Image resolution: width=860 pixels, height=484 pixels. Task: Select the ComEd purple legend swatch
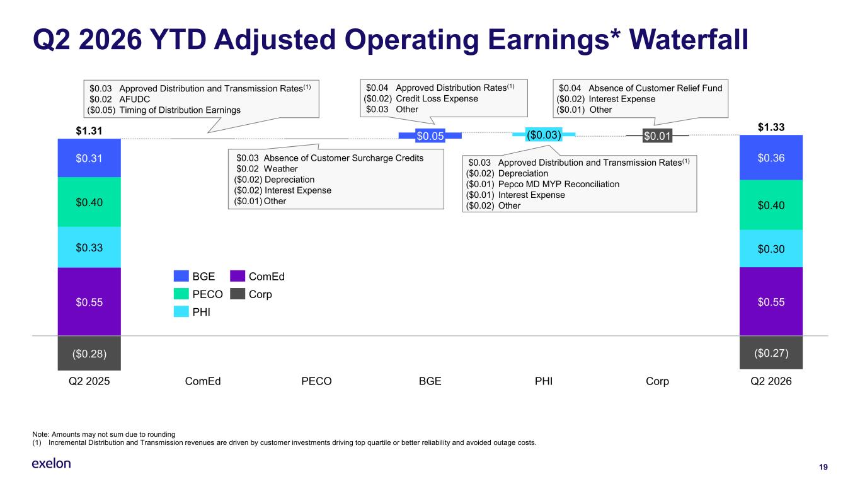(238, 276)
